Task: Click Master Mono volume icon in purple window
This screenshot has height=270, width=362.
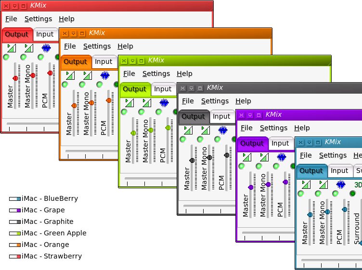Action: [265, 157]
